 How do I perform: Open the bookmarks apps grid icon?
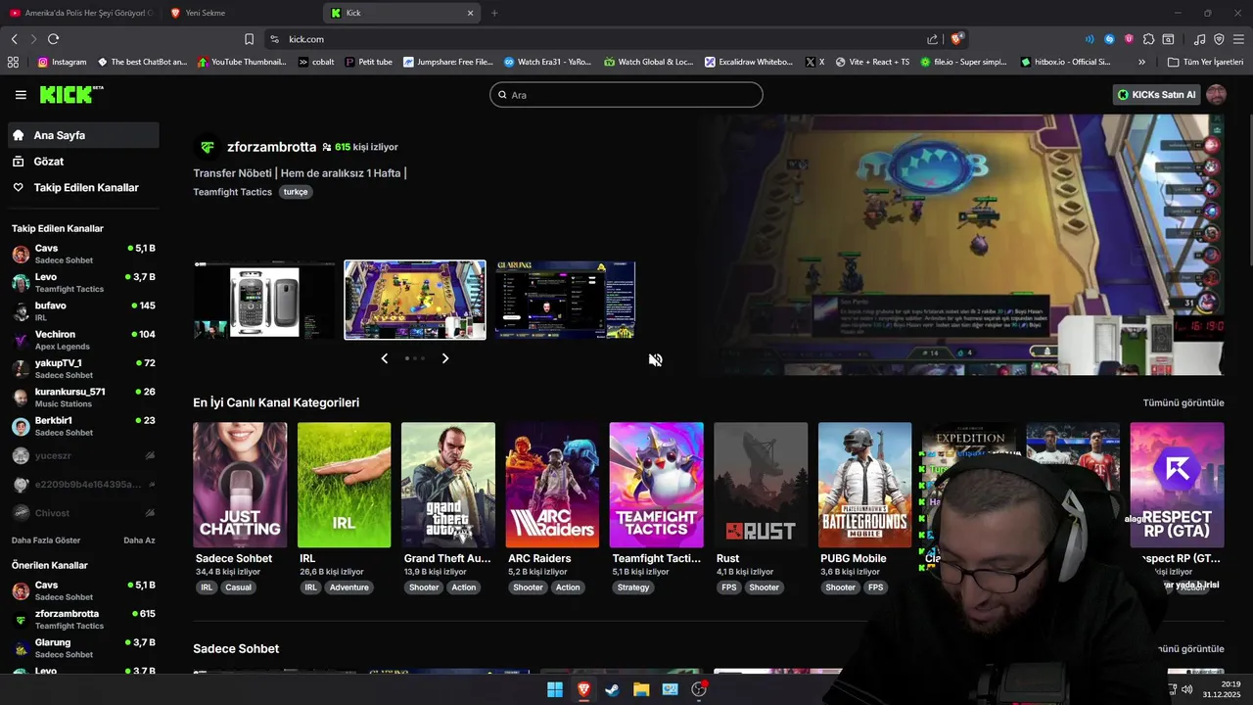[x=13, y=62]
